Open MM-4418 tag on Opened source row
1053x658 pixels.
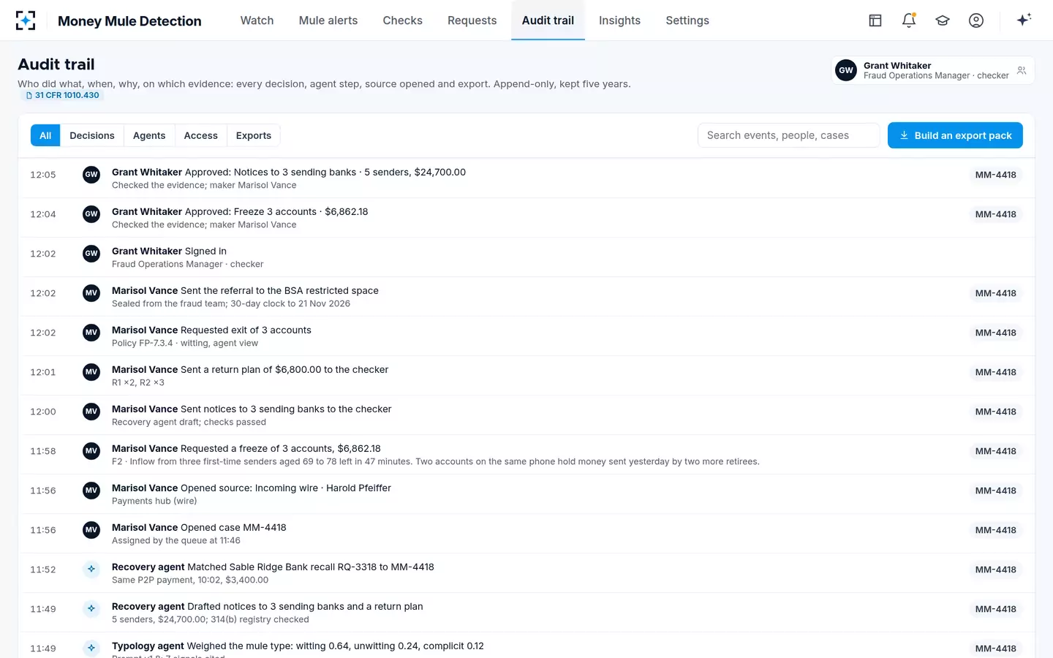996,491
